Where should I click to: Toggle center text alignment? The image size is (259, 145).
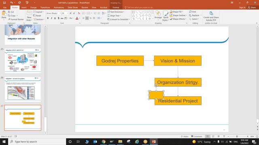[x=87, y=18]
